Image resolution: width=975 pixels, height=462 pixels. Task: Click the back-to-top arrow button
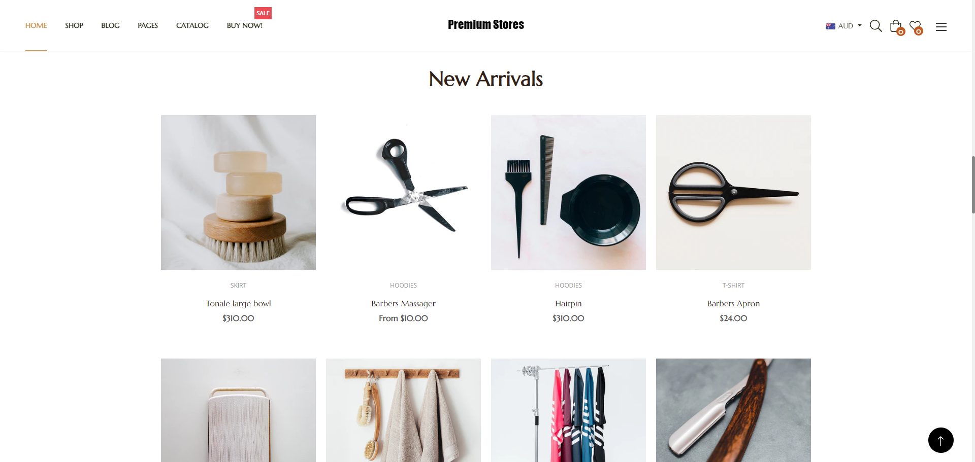coord(940,440)
